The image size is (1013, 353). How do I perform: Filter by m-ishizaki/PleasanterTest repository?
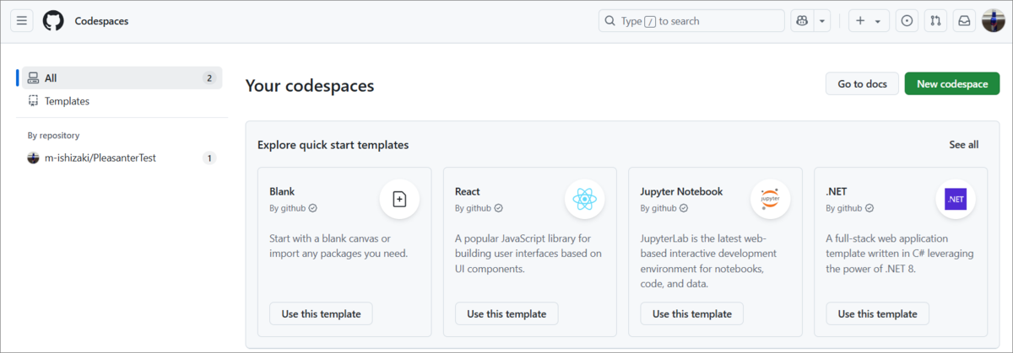(x=122, y=158)
